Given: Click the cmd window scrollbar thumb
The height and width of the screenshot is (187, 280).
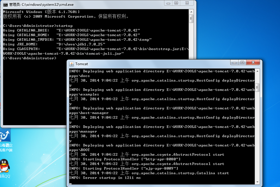Looking at the screenshot, I should click(191, 19).
